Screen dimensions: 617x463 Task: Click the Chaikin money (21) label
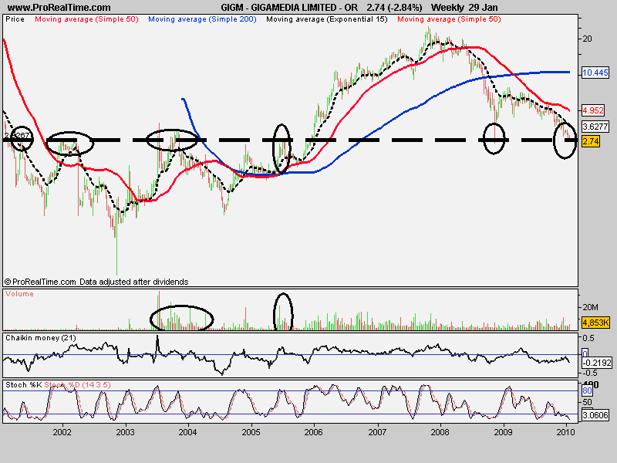tap(41, 338)
